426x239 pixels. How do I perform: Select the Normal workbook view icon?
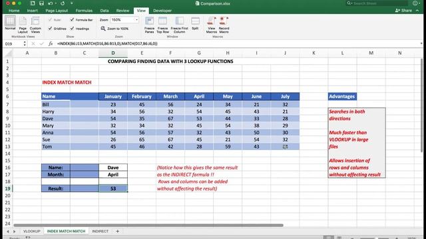[x=10, y=21]
